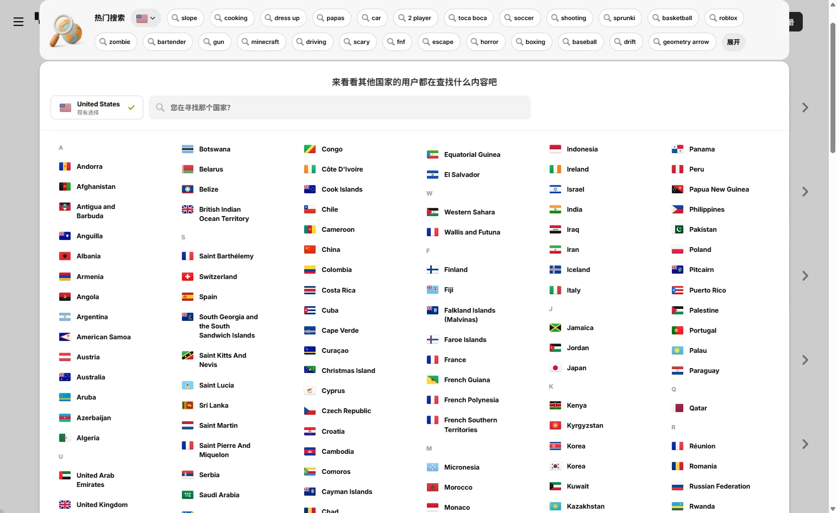
Task: Click the Switzerland flag icon
Action: (x=187, y=277)
